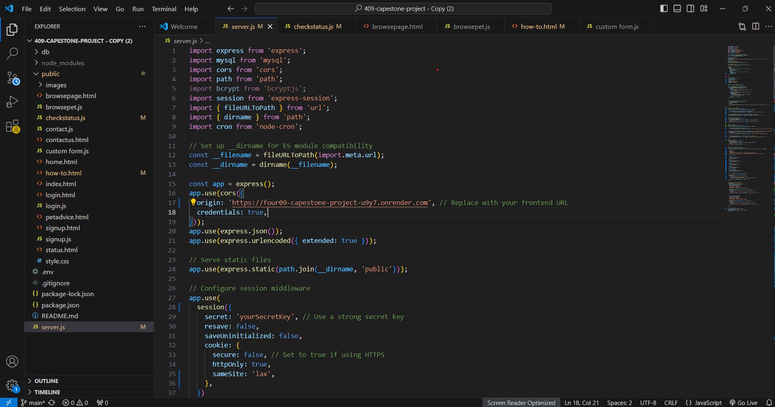Click Go Live in status bar

pyautogui.click(x=743, y=402)
